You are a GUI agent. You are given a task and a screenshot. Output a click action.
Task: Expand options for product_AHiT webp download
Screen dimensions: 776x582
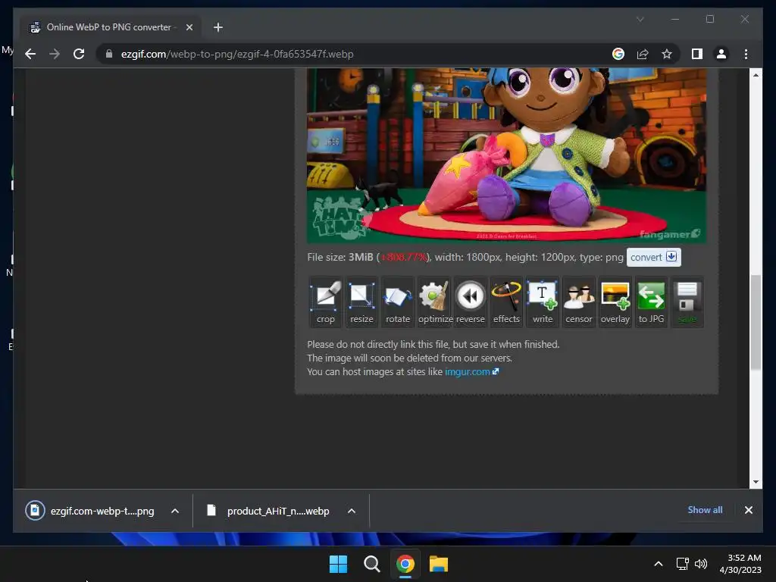[352, 511]
